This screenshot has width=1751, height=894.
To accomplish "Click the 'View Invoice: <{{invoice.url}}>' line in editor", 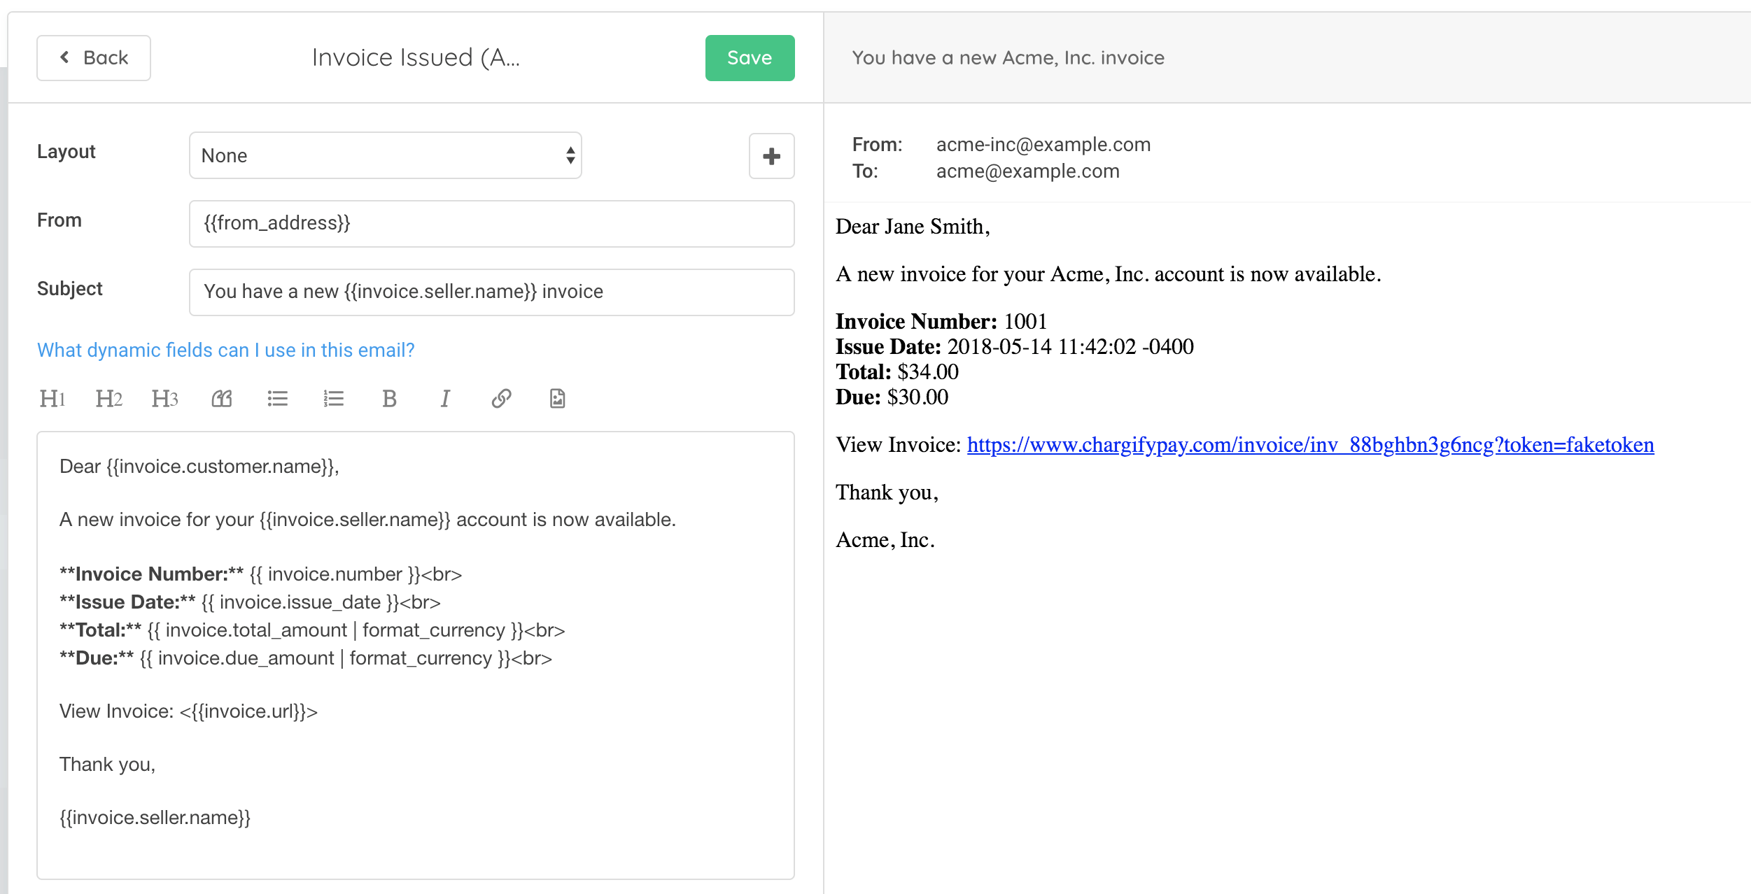I will tap(188, 711).
